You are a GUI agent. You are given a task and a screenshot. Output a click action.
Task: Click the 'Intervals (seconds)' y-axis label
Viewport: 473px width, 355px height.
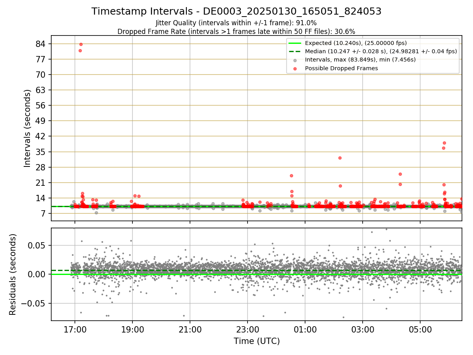[27, 128]
